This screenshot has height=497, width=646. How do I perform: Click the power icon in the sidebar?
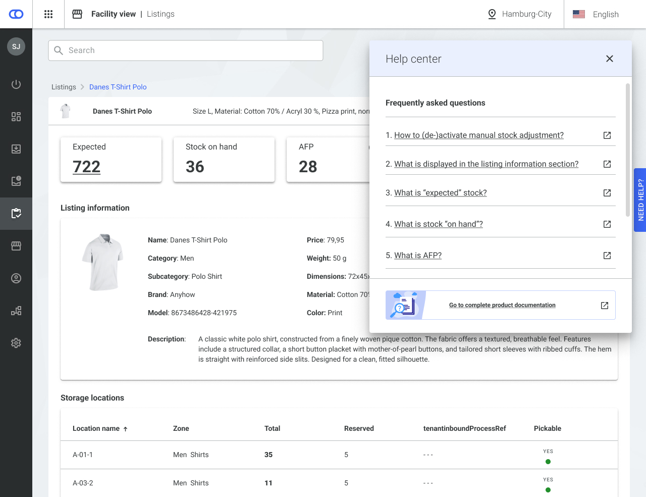(x=16, y=84)
